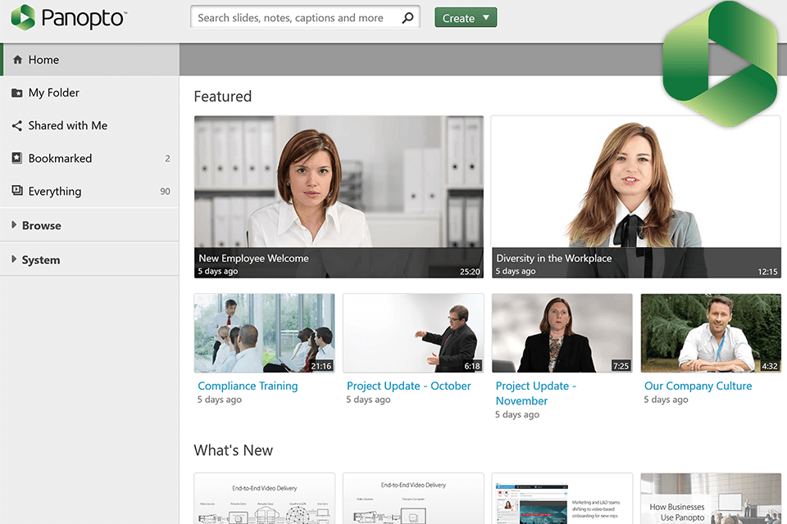This screenshot has width=787, height=524.
Task: Click the 6:18 duration badge
Action: click(x=472, y=366)
